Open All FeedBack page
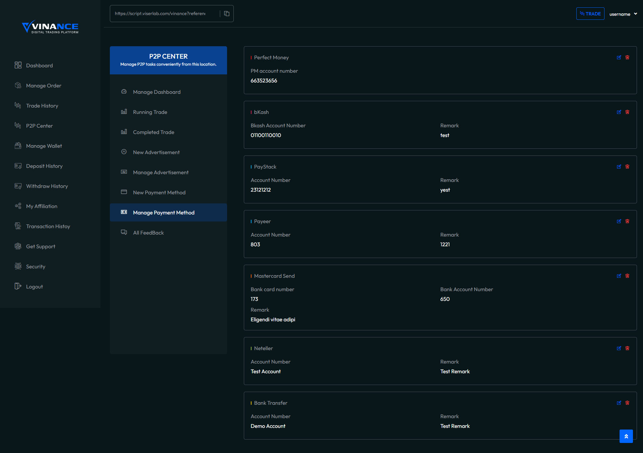 point(148,233)
